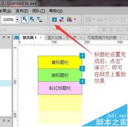This screenshot has width=128, height=127.
Task: Pop out the lower left panel
Action: (4, 121)
